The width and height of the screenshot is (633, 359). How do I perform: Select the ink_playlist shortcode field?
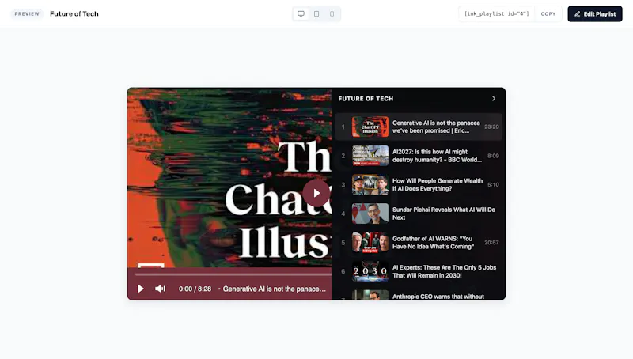click(x=497, y=13)
